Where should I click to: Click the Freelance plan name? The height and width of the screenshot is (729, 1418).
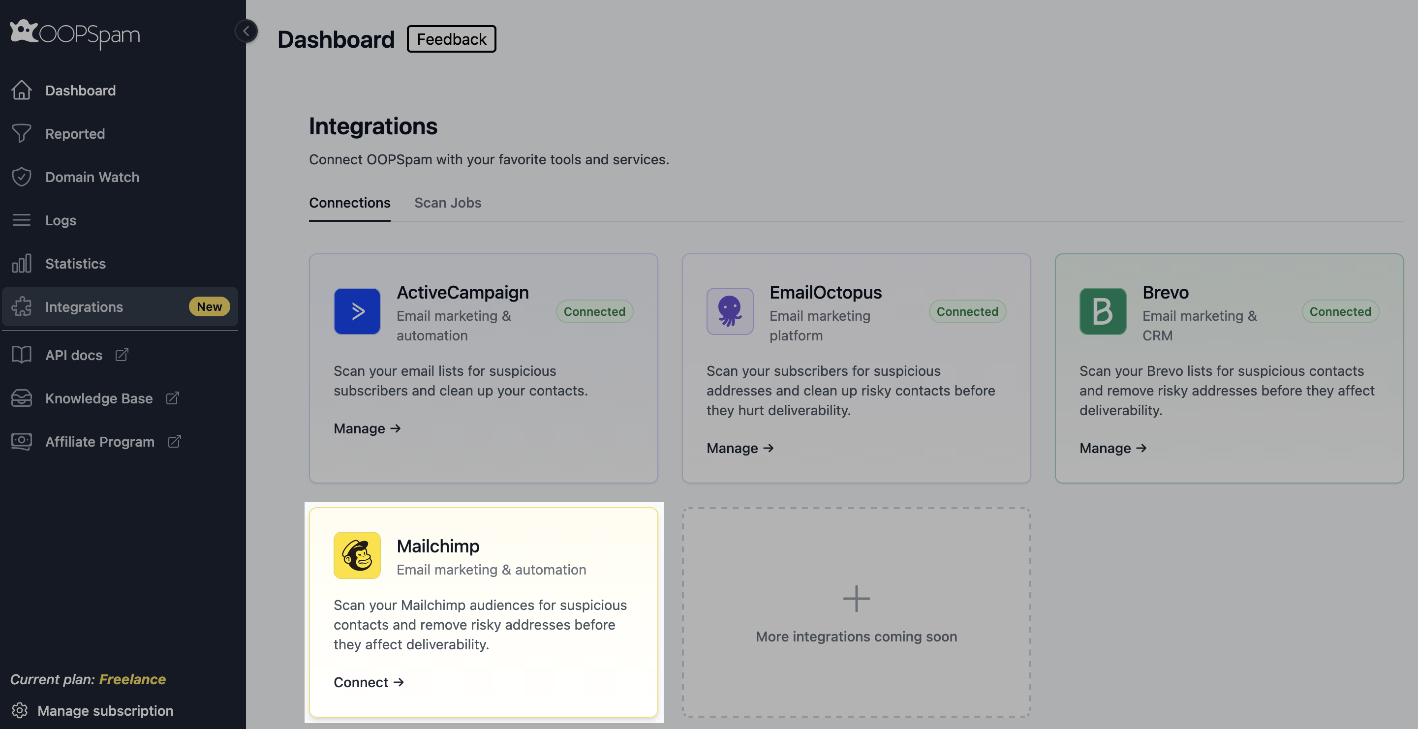pyautogui.click(x=132, y=679)
